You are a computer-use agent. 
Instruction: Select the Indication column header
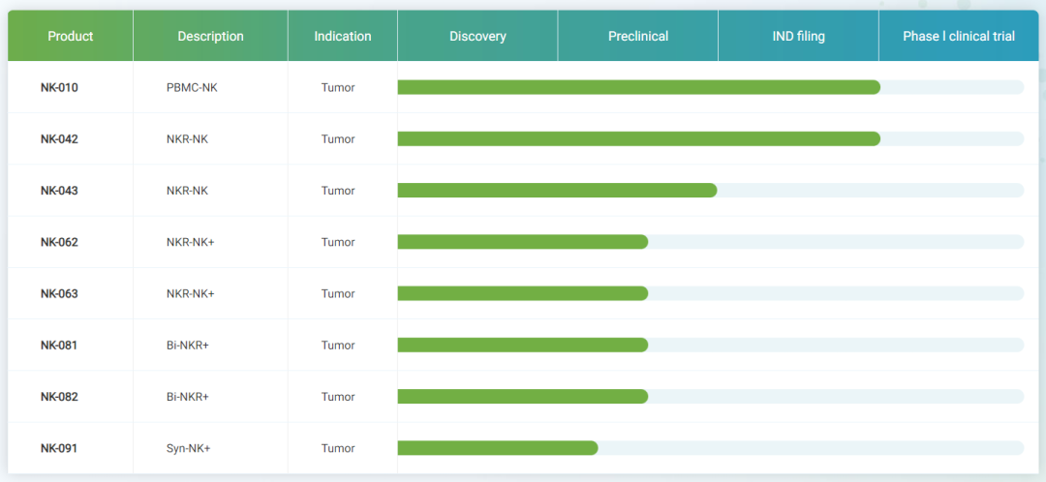[342, 36]
